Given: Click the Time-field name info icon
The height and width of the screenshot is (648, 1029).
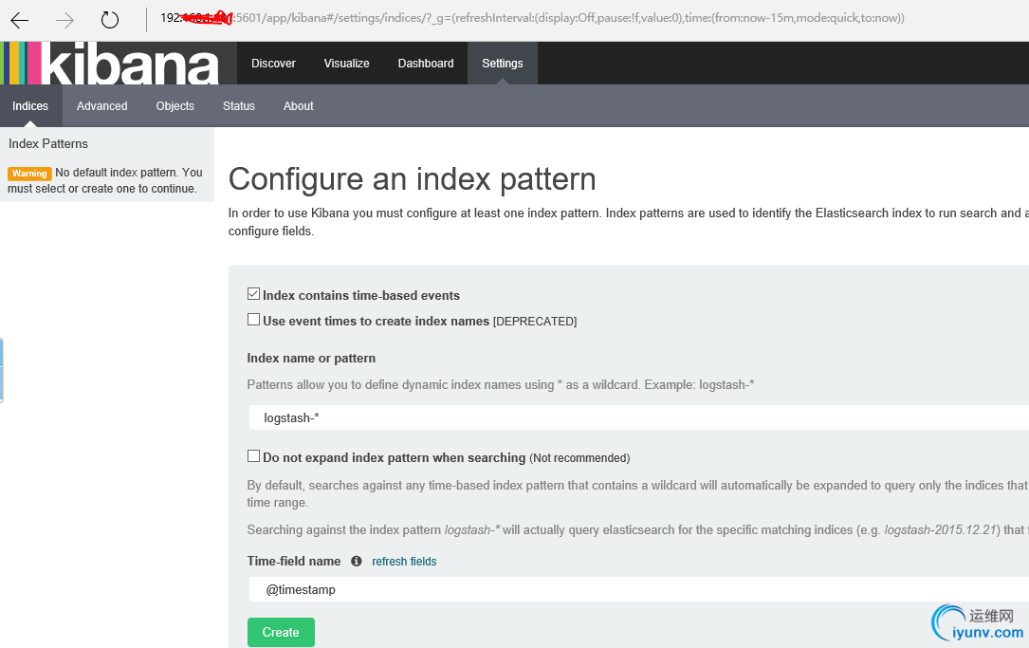Looking at the screenshot, I should 357,561.
